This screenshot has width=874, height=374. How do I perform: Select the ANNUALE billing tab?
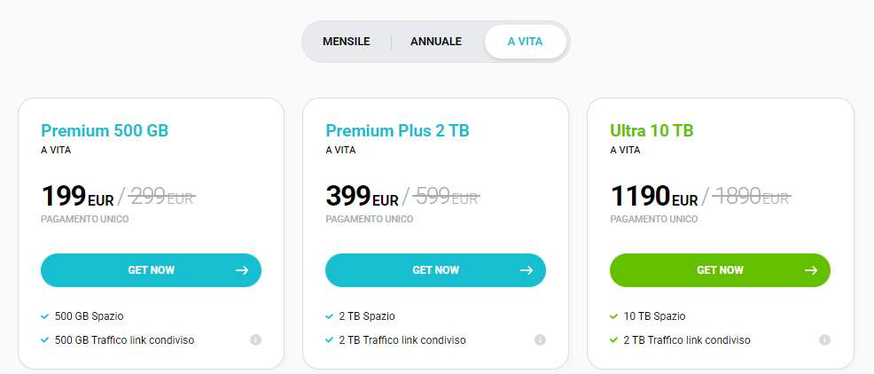[436, 42]
